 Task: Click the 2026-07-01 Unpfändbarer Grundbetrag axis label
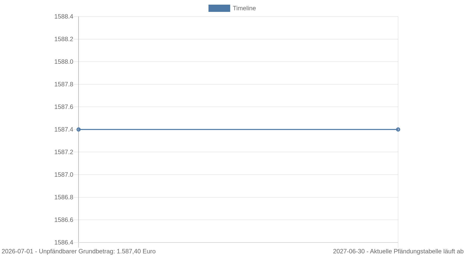(x=79, y=251)
